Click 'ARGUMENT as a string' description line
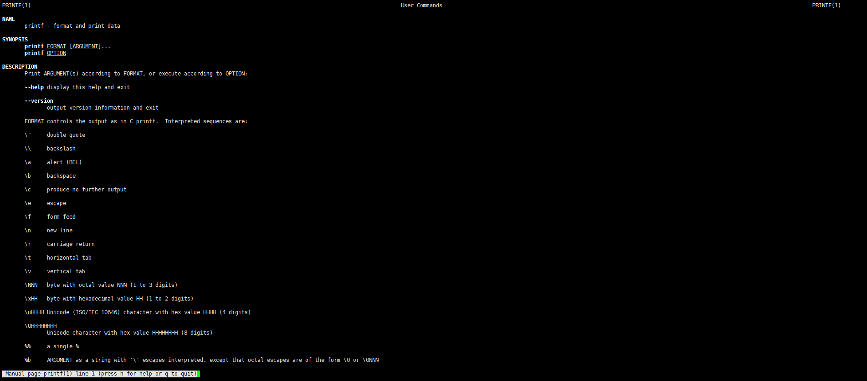 (213, 360)
